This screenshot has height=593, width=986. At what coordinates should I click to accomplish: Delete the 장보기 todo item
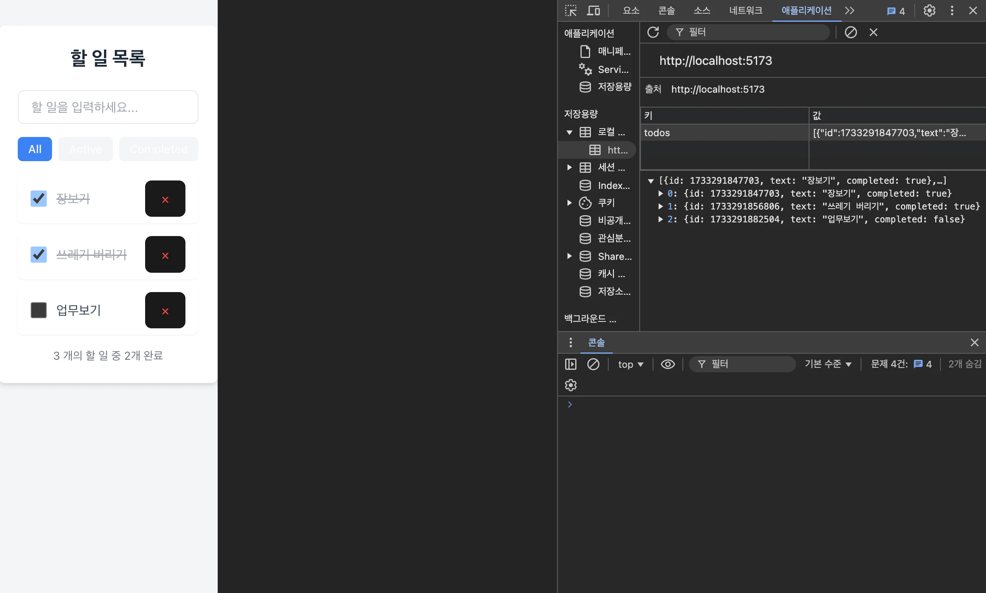(165, 199)
